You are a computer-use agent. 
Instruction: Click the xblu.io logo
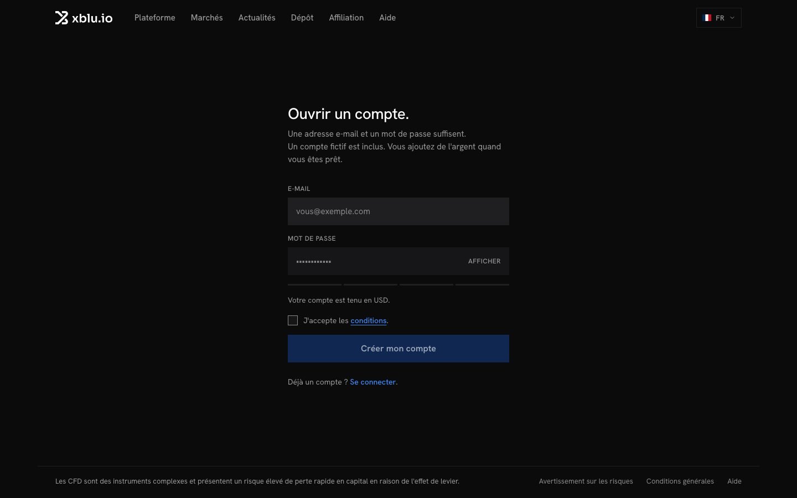click(x=84, y=18)
